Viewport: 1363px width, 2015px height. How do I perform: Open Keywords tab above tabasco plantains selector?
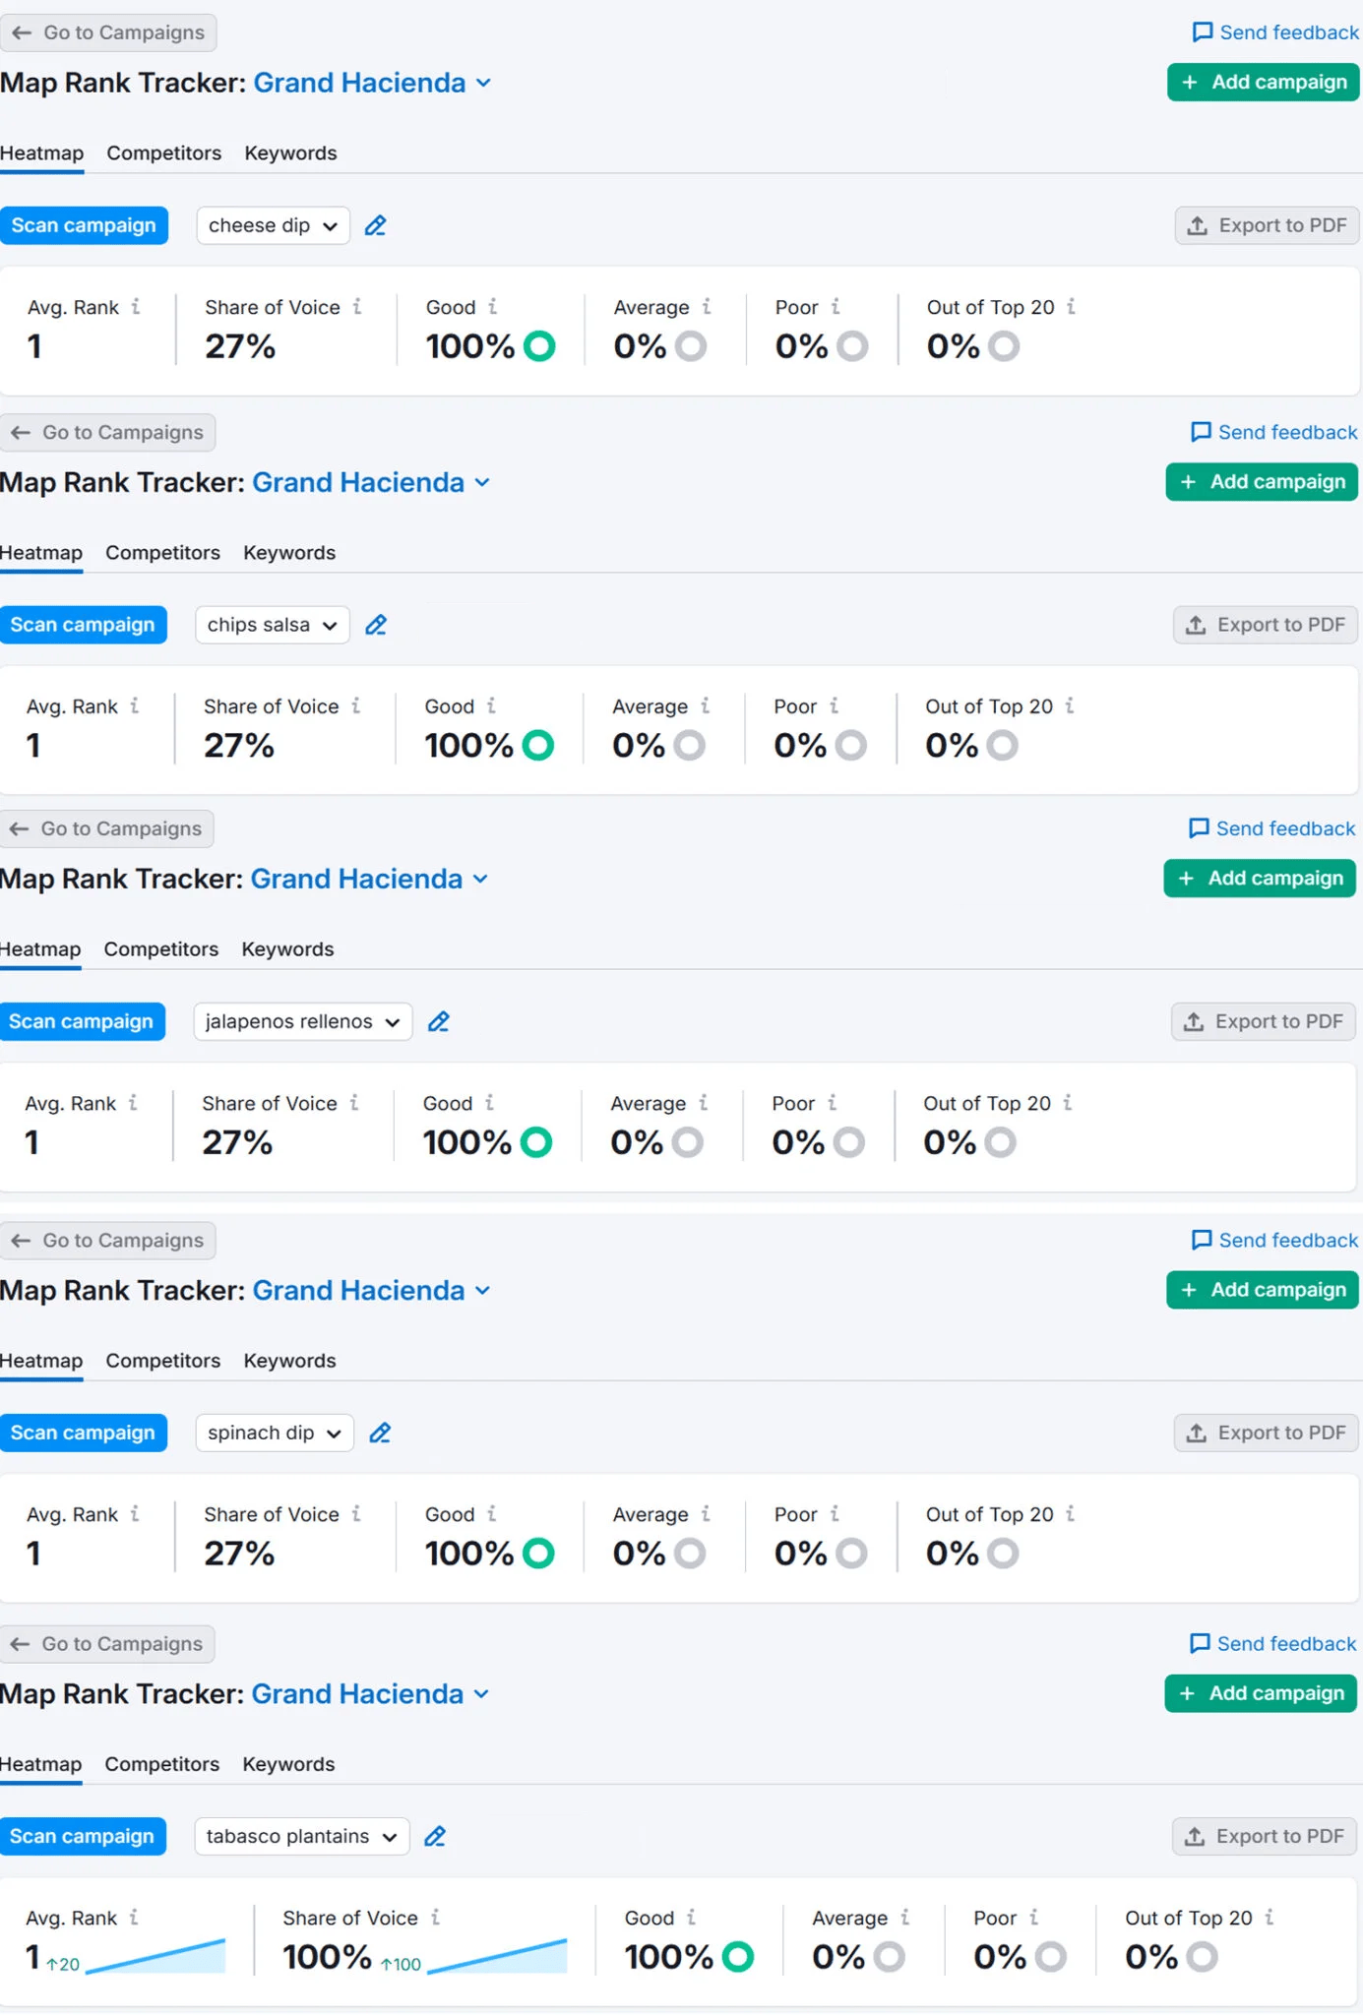point(288,1765)
